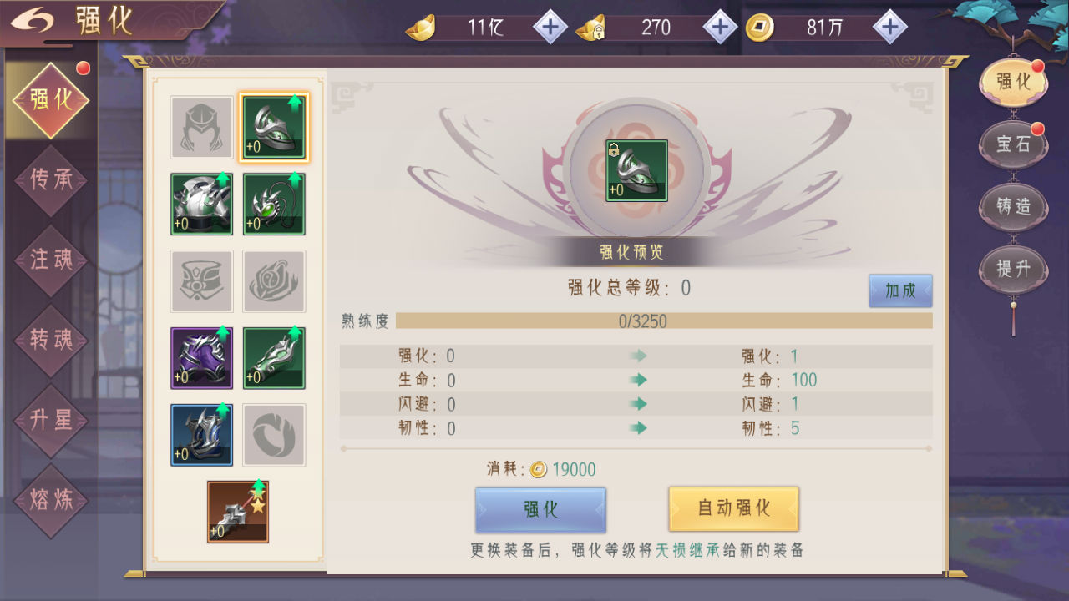The width and height of the screenshot is (1069, 601).
Task: Choose the green bracer equipment slot
Action: (x=274, y=357)
